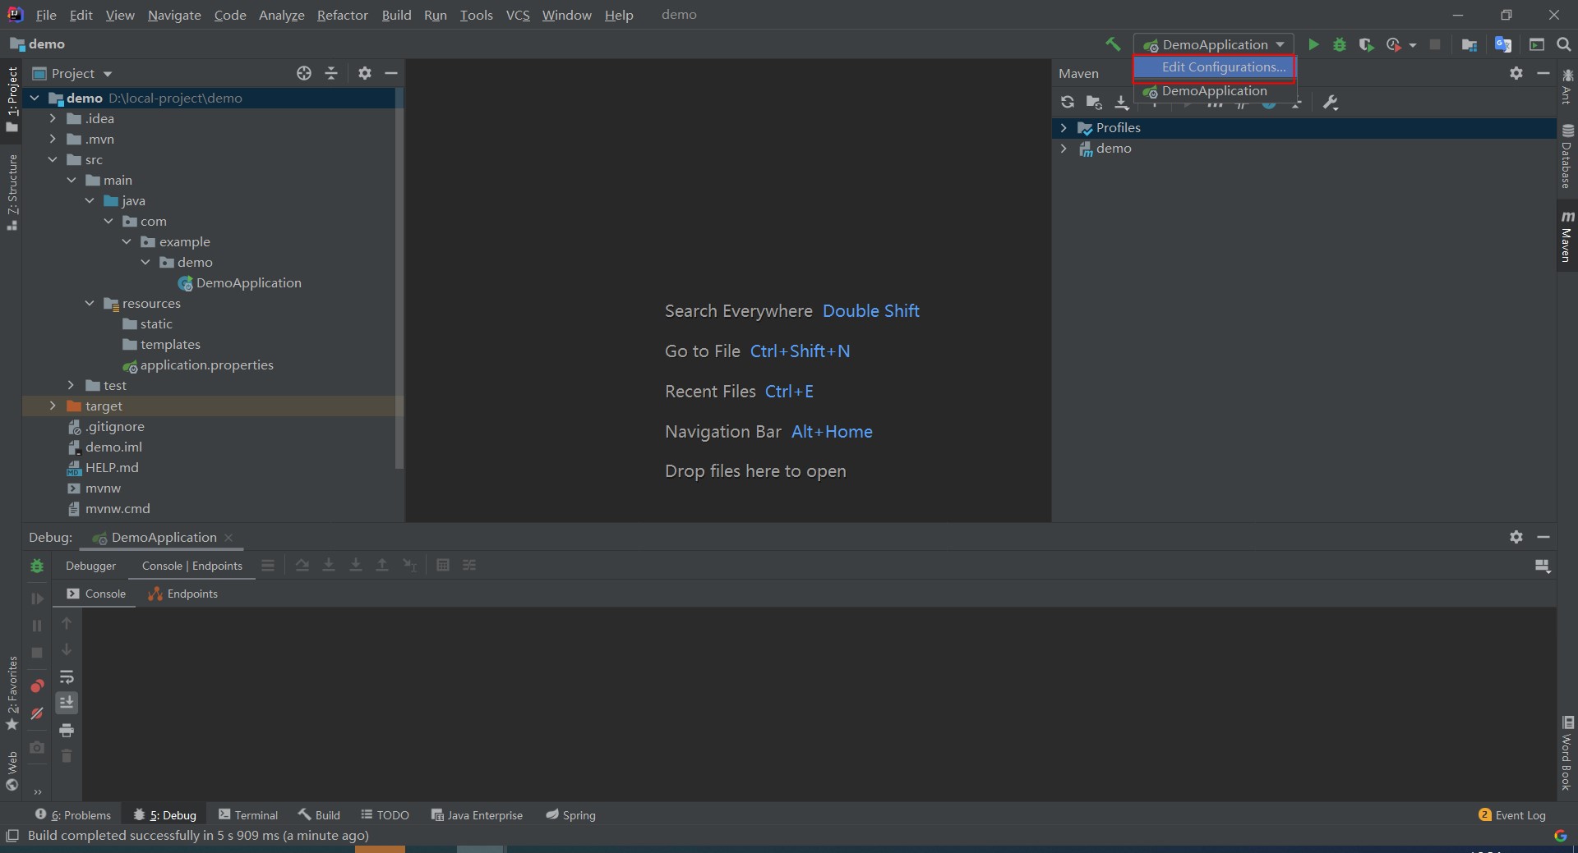The height and width of the screenshot is (853, 1578).
Task: Choose Edit Configurations... from the dropdown
Action: click(1215, 67)
